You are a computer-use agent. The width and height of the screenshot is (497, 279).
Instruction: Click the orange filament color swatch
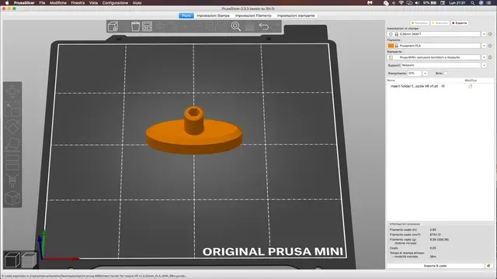391,46
